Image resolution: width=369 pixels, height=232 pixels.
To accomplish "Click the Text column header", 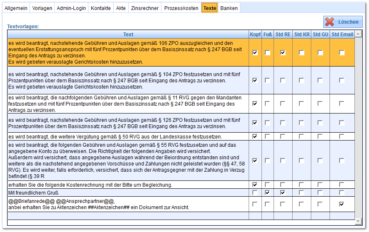I will 128,35.
